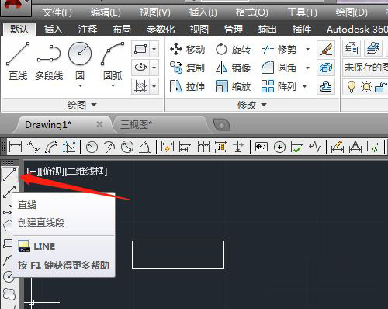Image resolution: width=388 pixels, height=309 pixels.
Task: Open the 格式(O) menu
Action: click(x=252, y=12)
